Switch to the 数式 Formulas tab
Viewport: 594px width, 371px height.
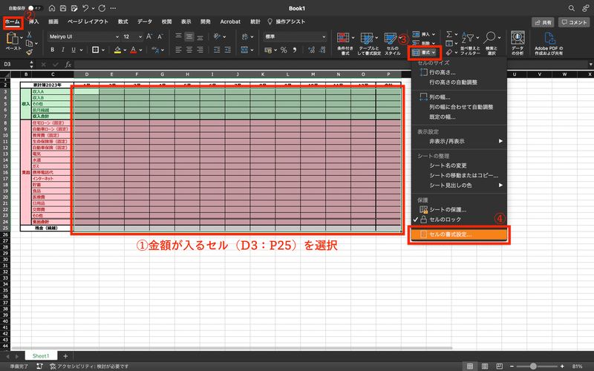point(123,22)
